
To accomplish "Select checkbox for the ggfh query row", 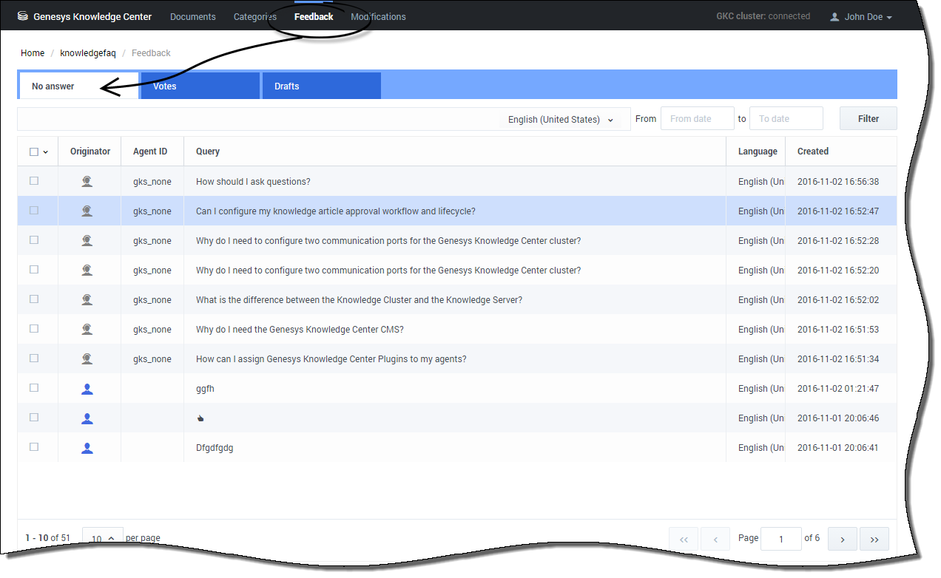I will tap(34, 388).
